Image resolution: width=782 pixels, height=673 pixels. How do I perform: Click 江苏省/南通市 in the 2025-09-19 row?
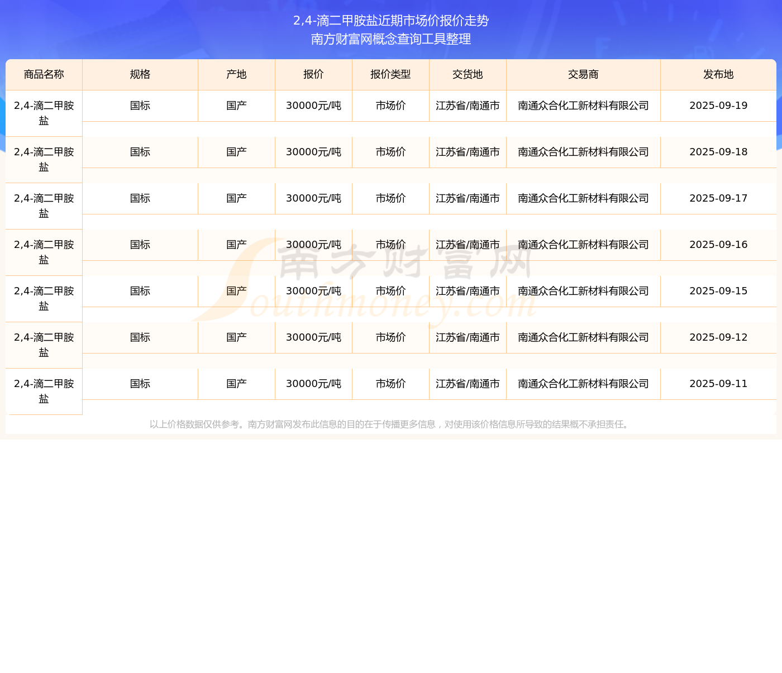(x=468, y=106)
